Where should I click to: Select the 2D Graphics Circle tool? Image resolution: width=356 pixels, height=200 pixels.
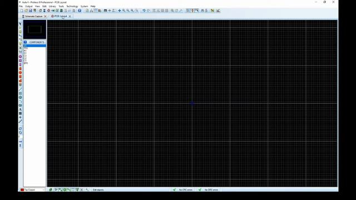[20, 97]
